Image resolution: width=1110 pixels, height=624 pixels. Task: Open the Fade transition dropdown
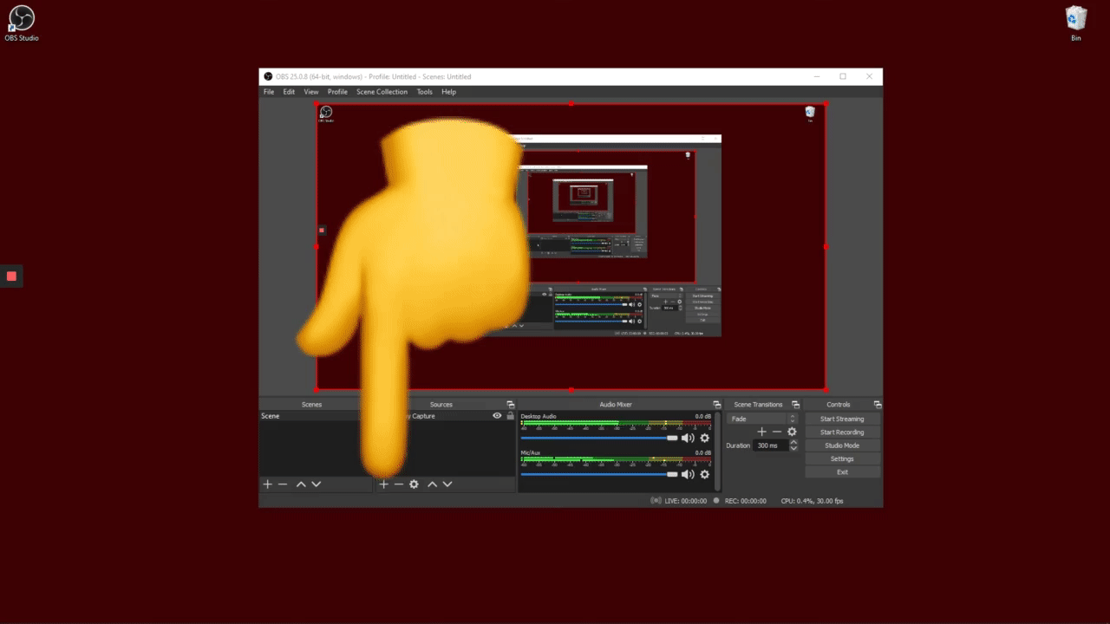(762, 419)
